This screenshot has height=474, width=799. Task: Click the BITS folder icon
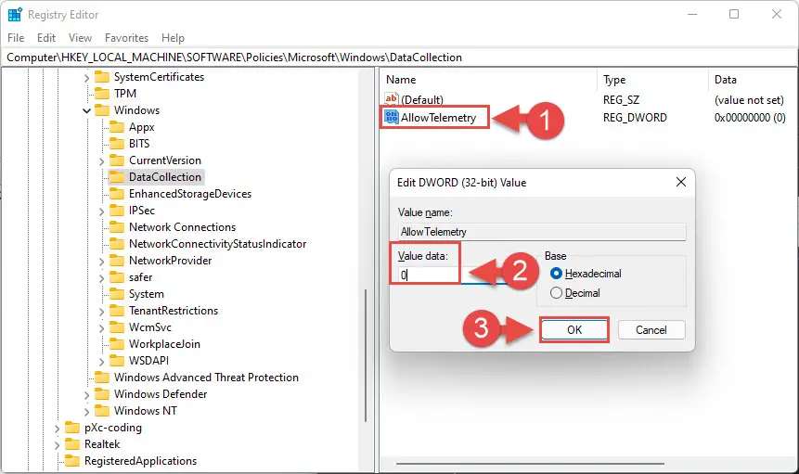click(x=117, y=144)
